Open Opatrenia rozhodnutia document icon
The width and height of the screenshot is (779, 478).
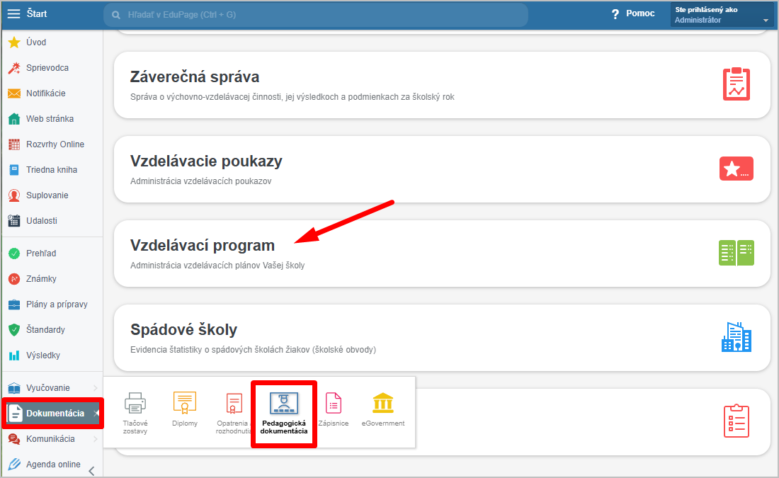click(234, 403)
